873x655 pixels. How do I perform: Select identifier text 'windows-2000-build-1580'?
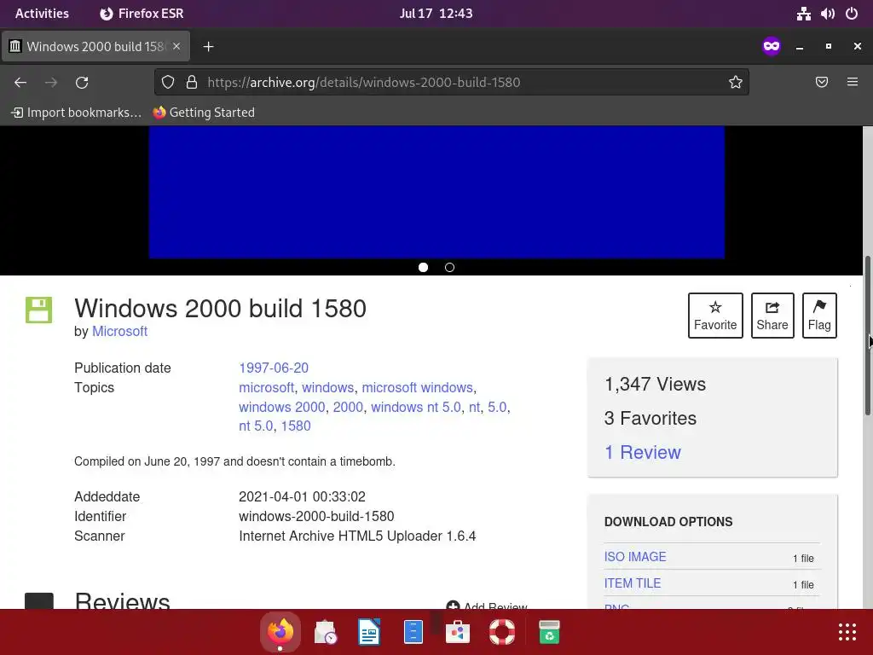coord(316,516)
